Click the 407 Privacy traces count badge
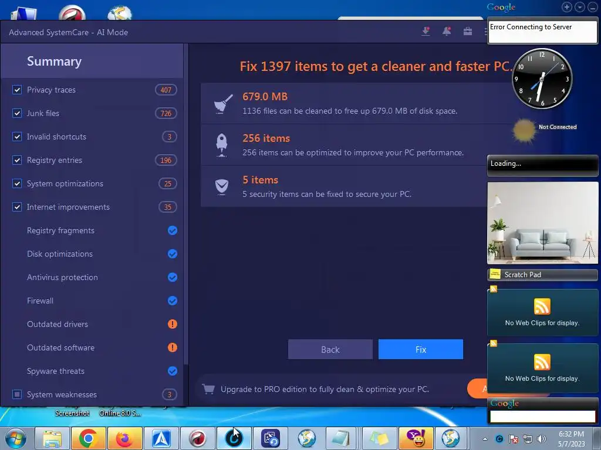 click(166, 90)
